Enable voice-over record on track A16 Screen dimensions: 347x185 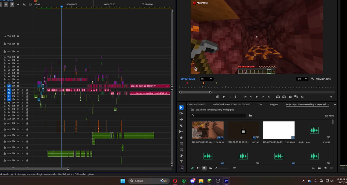27,153
